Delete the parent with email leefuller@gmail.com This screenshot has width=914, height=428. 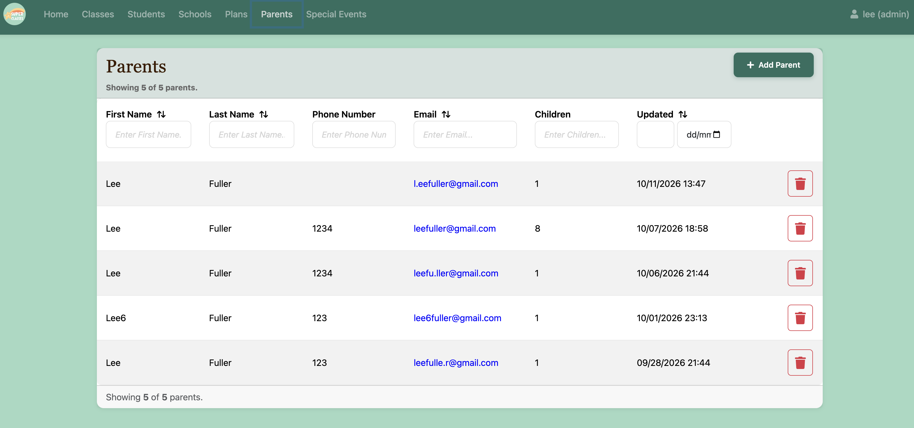[x=800, y=228]
